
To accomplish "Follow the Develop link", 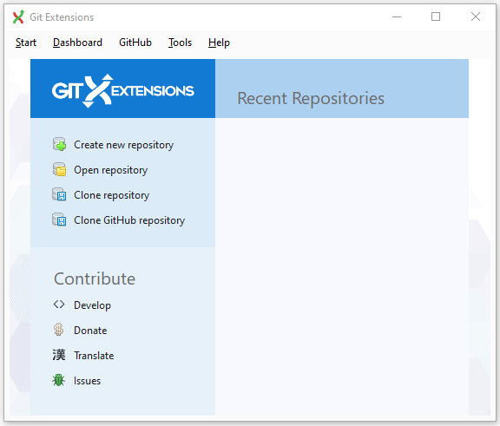I will [93, 305].
